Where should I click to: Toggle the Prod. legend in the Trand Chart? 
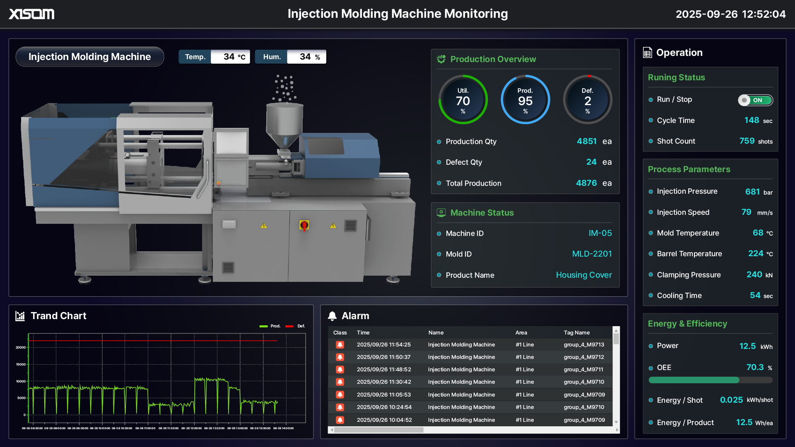(x=269, y=326)
